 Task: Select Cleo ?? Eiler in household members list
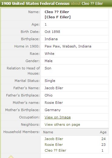55,150
